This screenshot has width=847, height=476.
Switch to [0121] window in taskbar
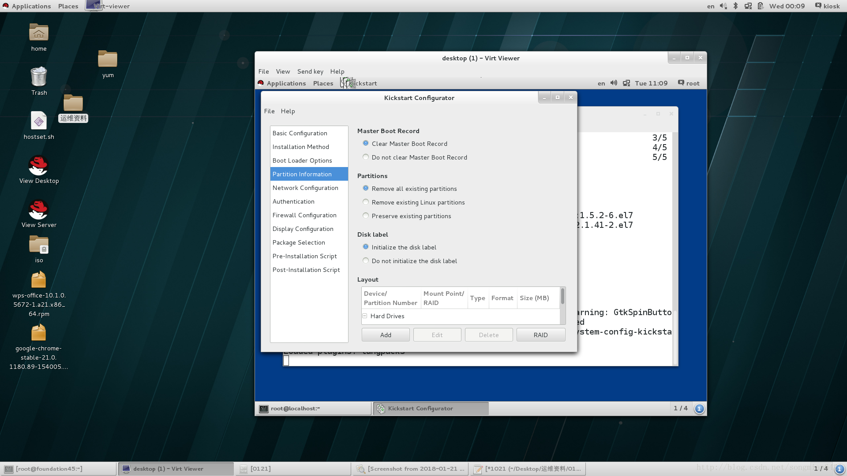tap(293, 469)
